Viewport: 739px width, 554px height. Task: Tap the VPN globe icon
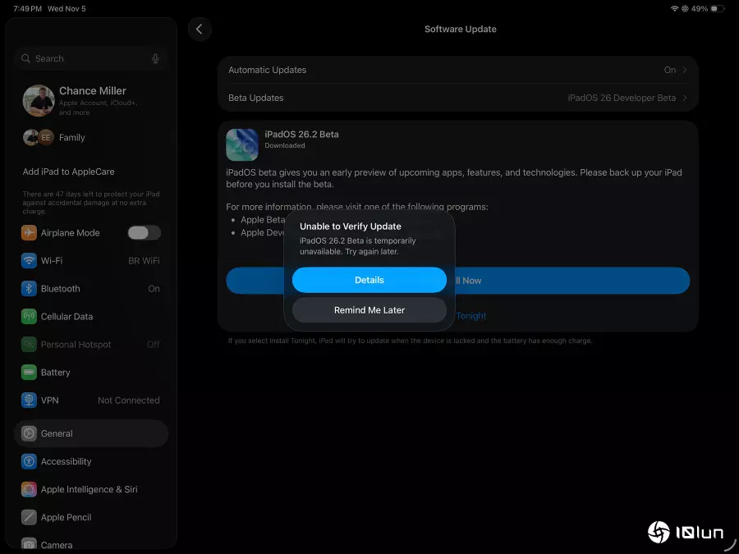(30, 401)
